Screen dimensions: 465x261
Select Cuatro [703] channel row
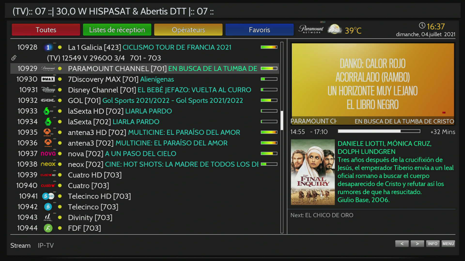click(x=144, y=186)
